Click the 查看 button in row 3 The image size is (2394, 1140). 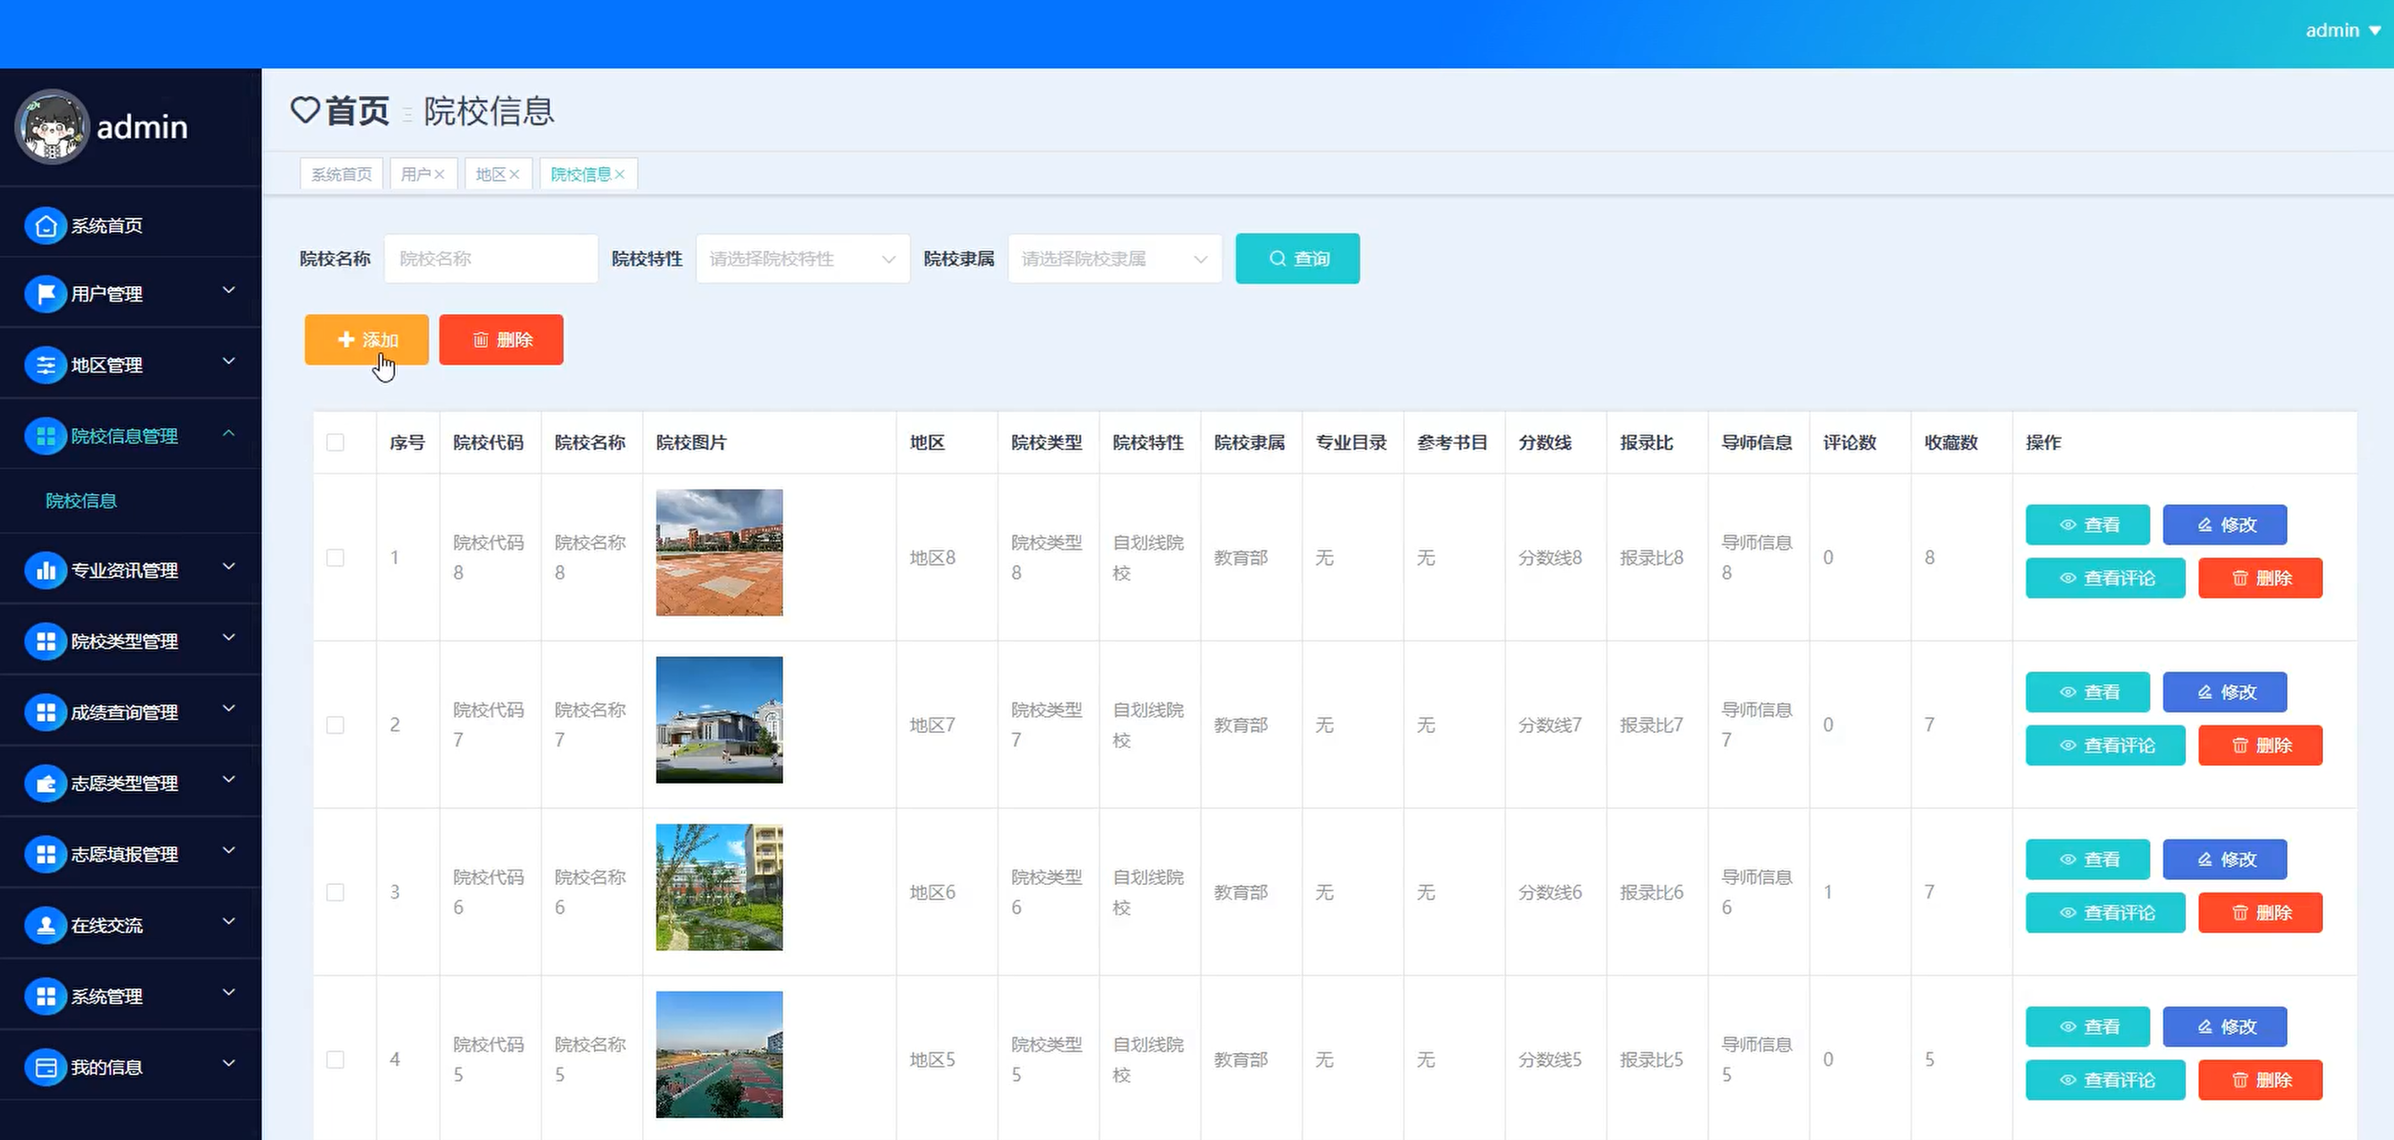2087,860
